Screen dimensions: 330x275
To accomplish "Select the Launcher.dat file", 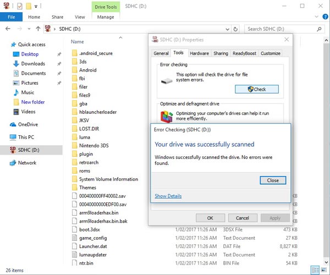I will point(93,246).
